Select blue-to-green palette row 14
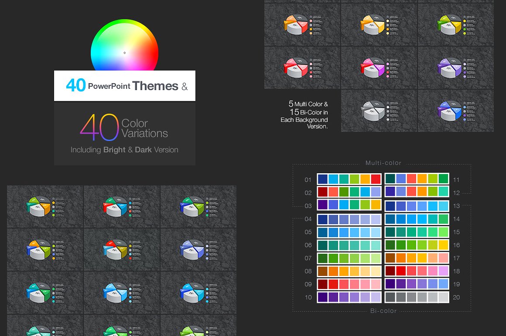Viewport: 506px width, 336px height. click(417, 219)
